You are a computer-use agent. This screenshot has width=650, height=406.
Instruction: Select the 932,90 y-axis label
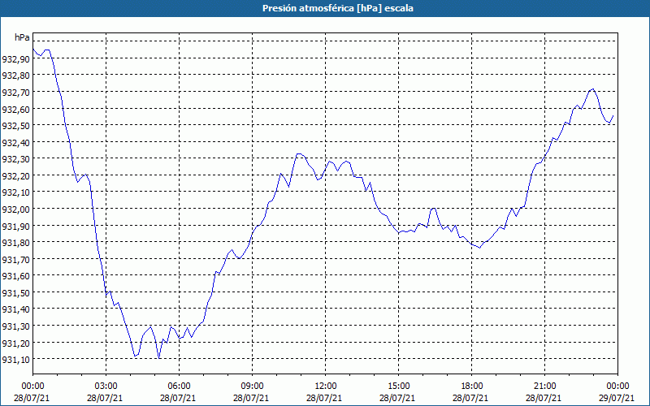pyautogui.click(x=15, y=59)
